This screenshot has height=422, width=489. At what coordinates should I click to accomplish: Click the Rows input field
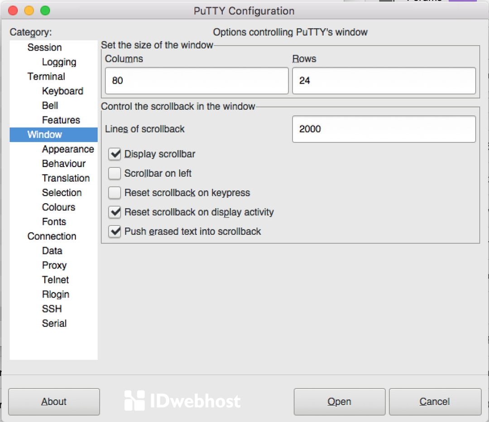384,81
